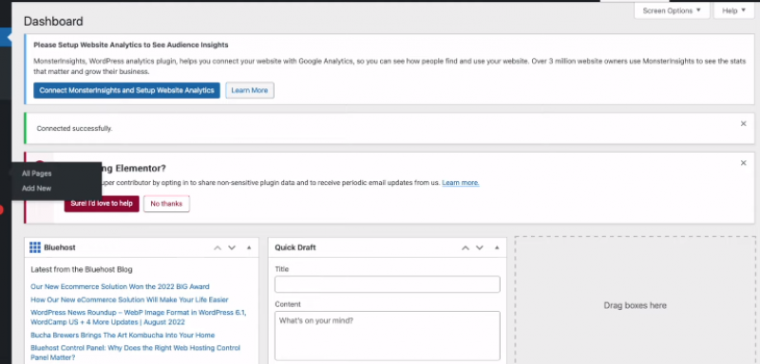Screen dimensions: 760x364
Task: Move the Quick Draft widget down
Action: (x=480, y=248)
